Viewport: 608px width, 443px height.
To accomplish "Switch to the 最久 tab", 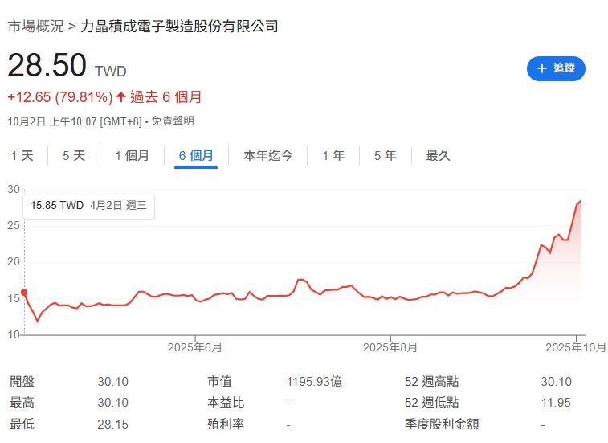I will 438,156.
